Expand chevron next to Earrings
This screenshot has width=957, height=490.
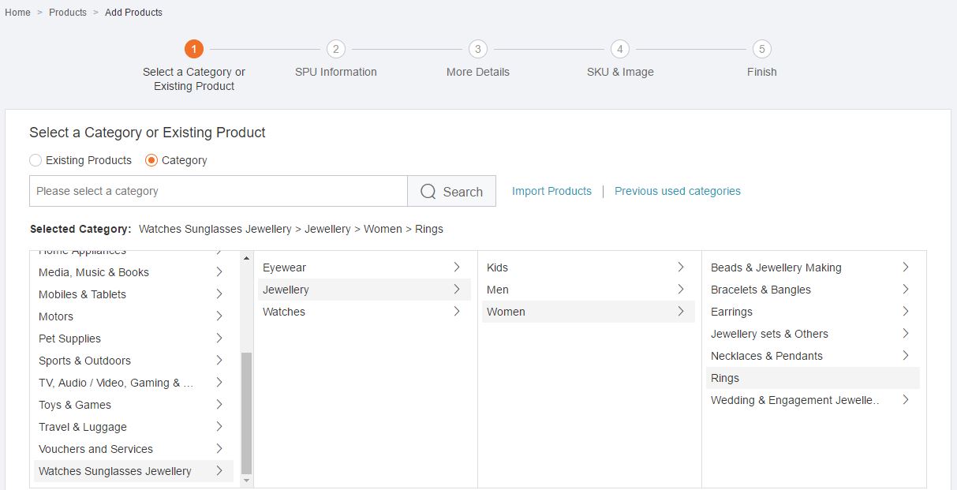point(906,312)
